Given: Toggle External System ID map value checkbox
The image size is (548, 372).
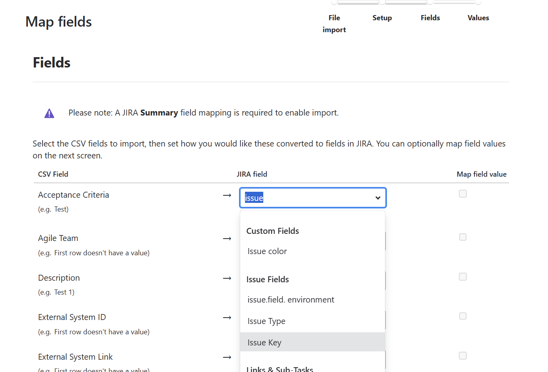Looking at the screenshot, I should pyautogui.click(x=463, y=316).
